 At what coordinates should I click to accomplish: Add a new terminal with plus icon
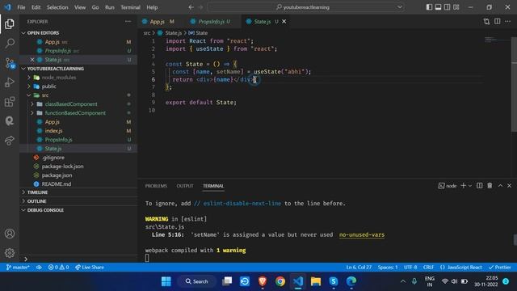tap(463, 186)
